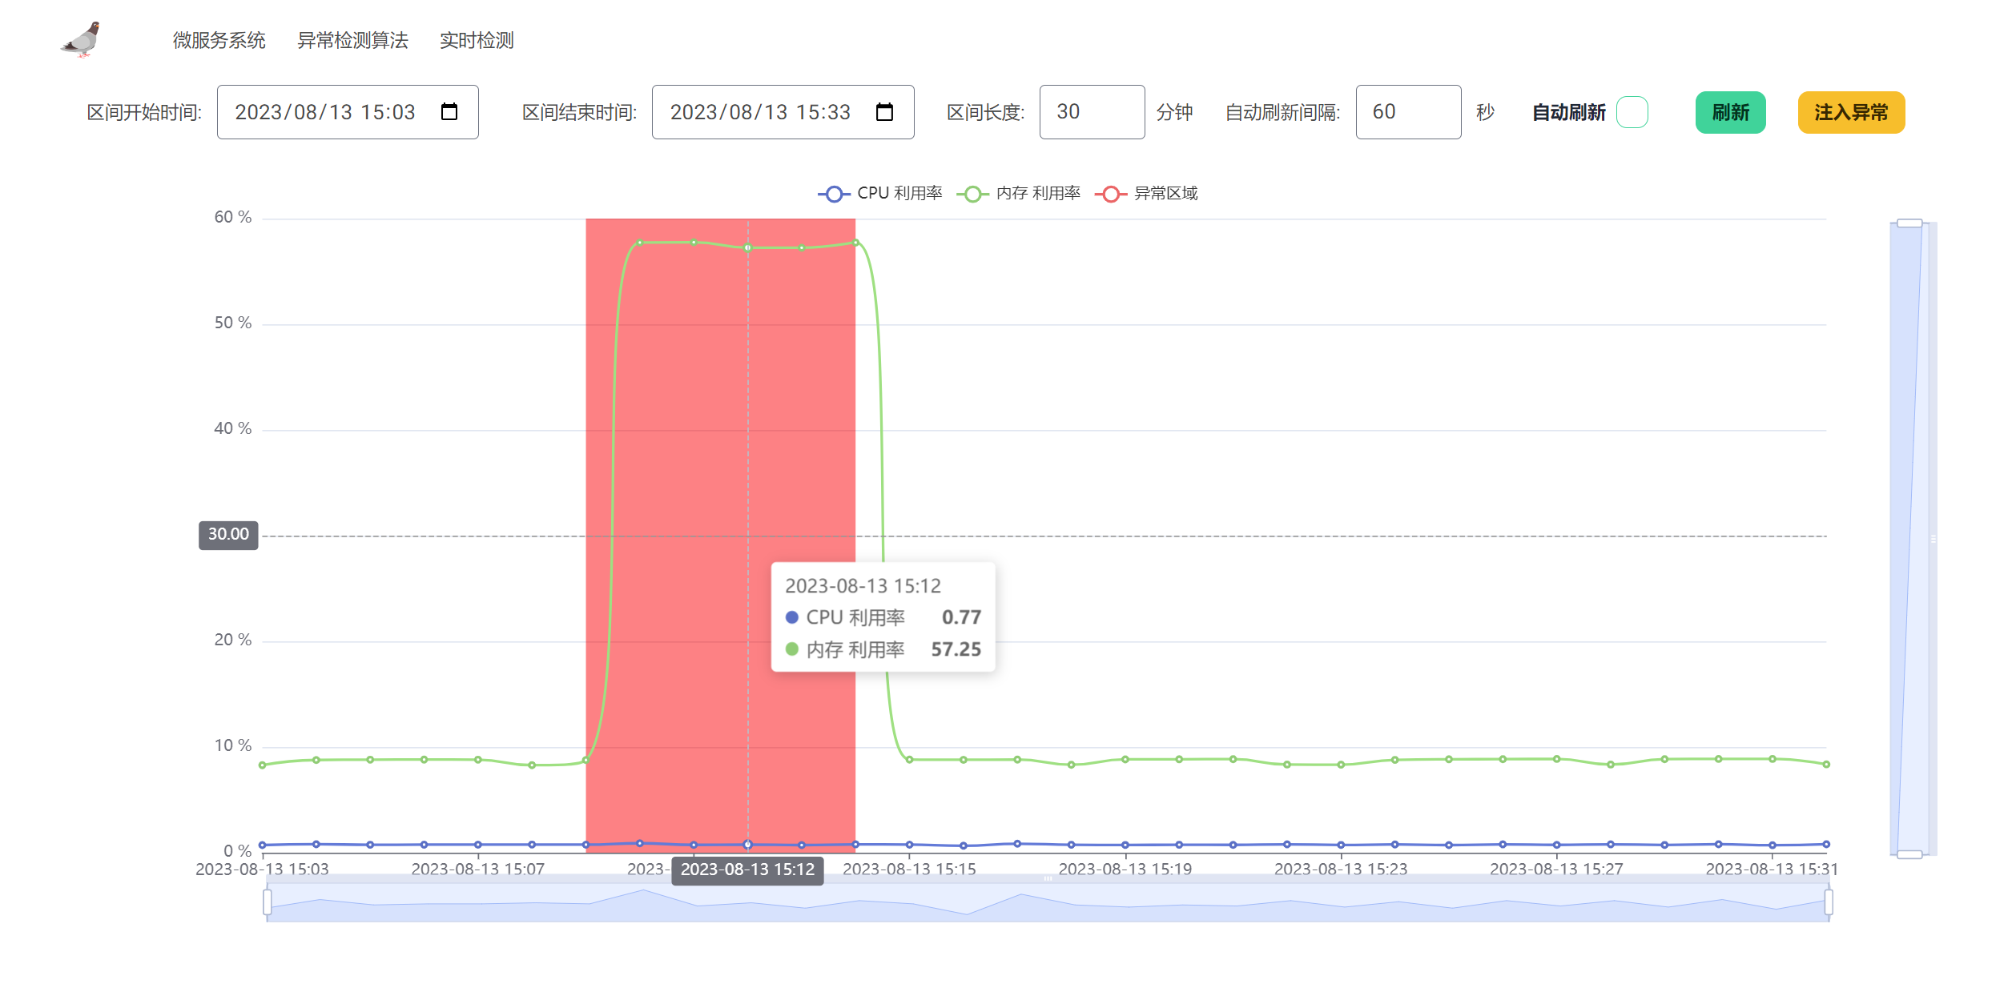The width and height of the screenshot is (2016, 992).
Task: Click CPU data point at 15:12
Action: pos(747,845)
